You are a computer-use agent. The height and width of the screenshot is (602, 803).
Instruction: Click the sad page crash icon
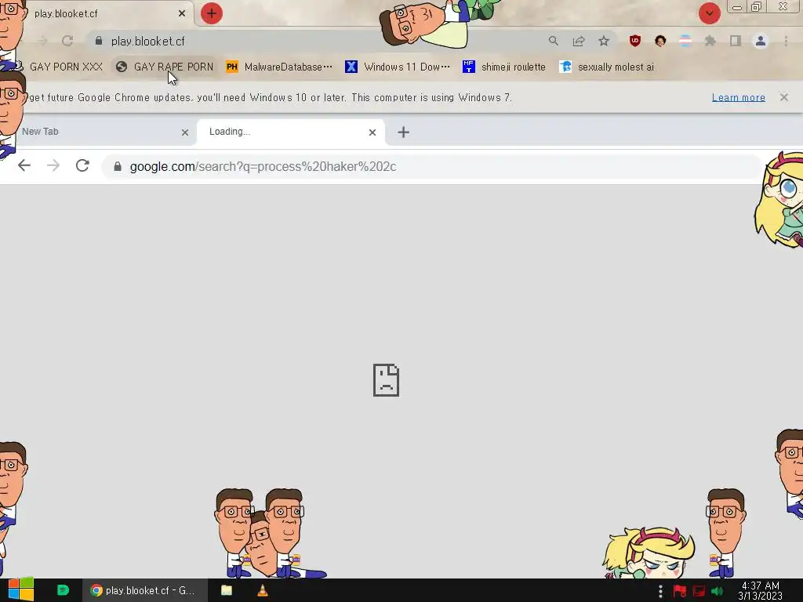[x=386, y=380]
